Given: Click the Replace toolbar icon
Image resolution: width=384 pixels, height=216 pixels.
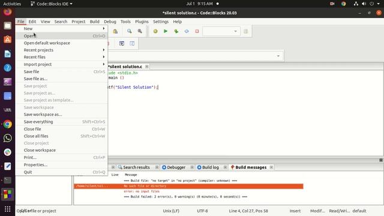Looking at the screenshot, I should [x=140, y=31].
